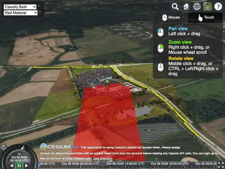Open the Classify Both dropdown
This screenshot has height=169, width=225.
click(x=20, y=7)
